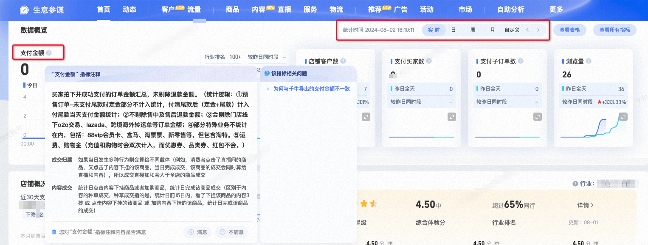This screenshot has height=245, width=648.
Task: Select 自定义 time range
Action: [x=512, y=30]
